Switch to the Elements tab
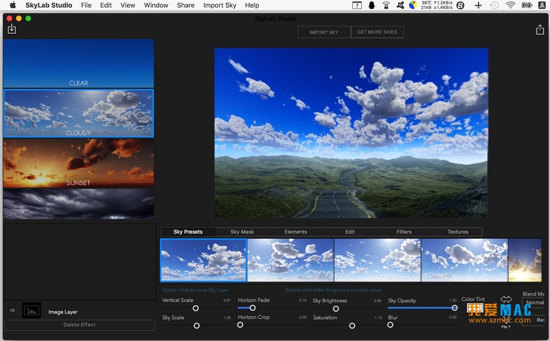Viewport: 550px width, 341px height. [x=295, y=232]
